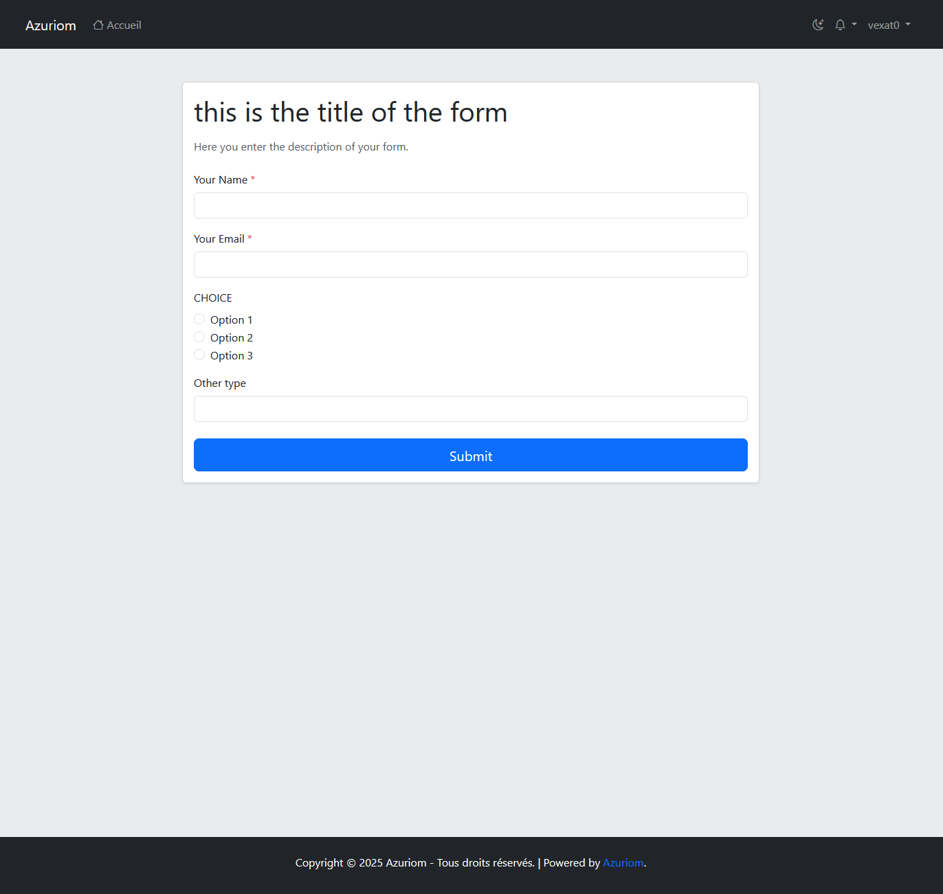
Task: Click the Other type label
Action: tap(220, 383)
